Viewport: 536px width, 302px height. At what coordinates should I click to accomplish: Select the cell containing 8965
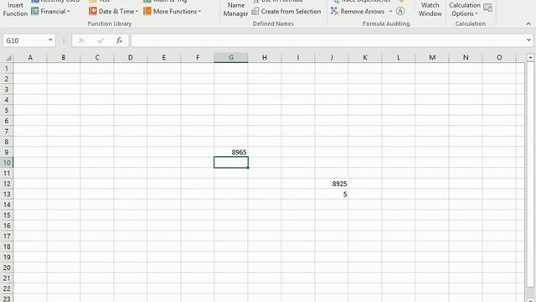pyautogui.click(x=231, y=153)
